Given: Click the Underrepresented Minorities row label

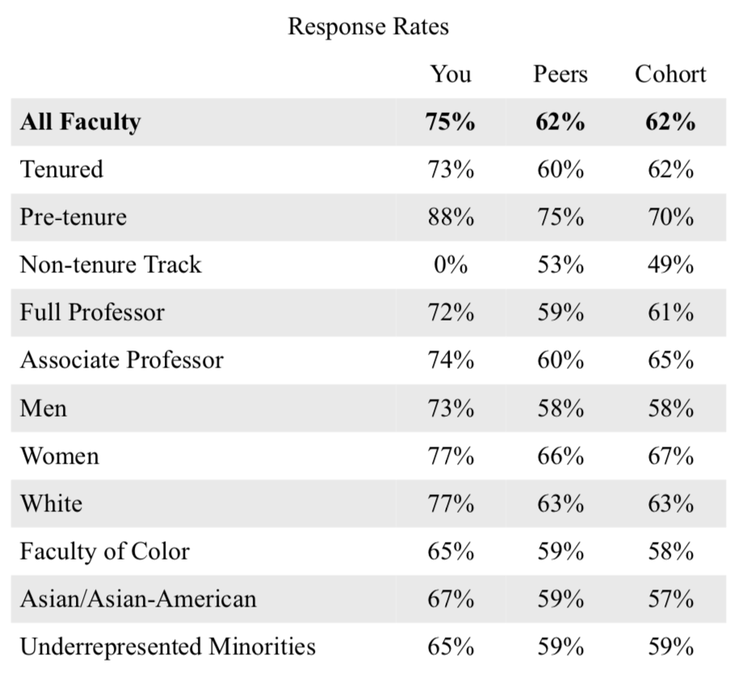Looking at the screenshot, I should coord(168,647).
